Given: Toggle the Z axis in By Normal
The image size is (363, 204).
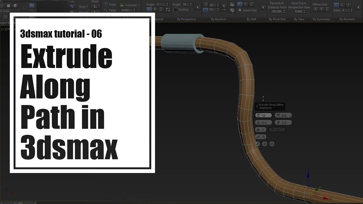Looking at the screenshot, I should click(x=161, y=9).
